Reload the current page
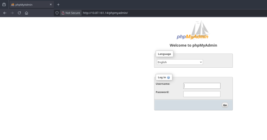Image resolution: width=267 pixels, height=140 pixels. 19,13
